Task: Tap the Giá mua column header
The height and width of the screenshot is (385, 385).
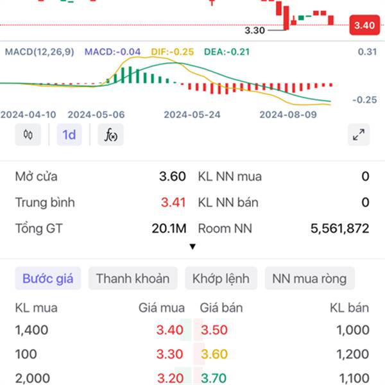Action: pyautogui.click(x=162, y=307)
